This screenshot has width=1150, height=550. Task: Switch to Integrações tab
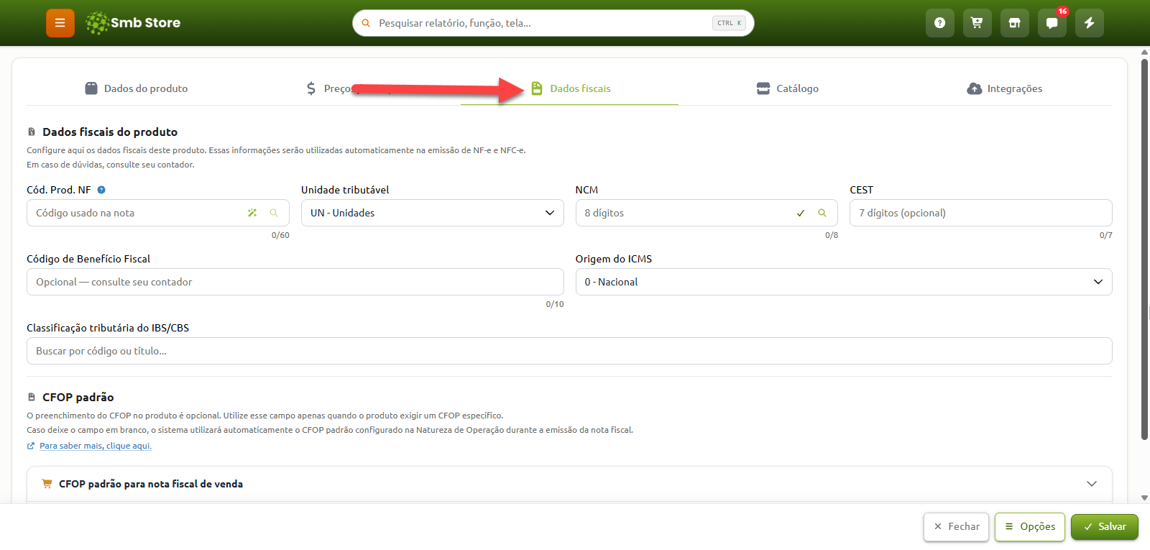[1005, 88]
